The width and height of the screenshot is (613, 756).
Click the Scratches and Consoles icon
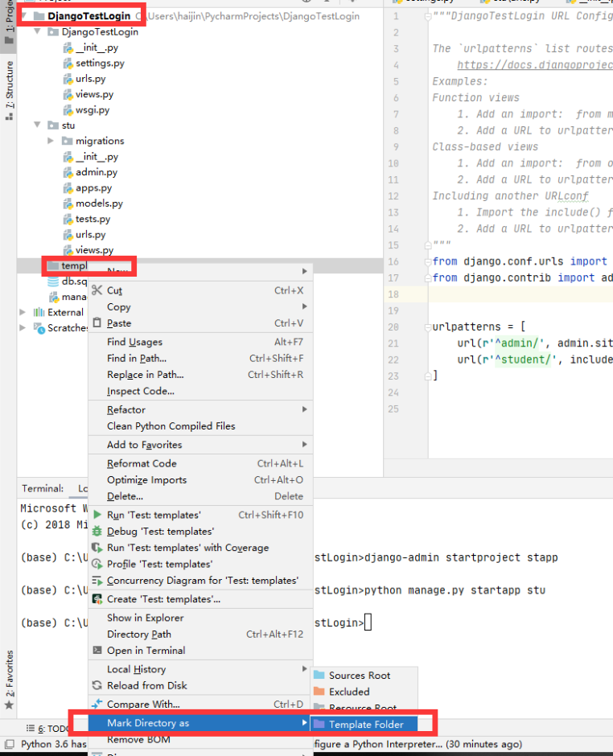pos(39,328)
